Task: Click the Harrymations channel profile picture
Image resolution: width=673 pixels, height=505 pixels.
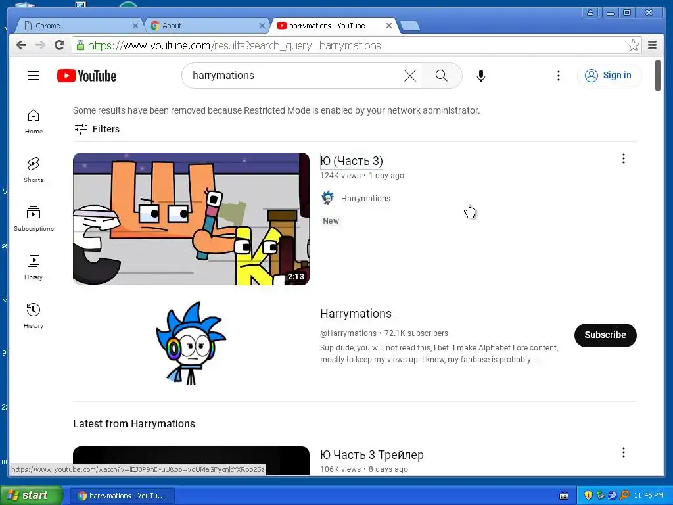Action: pyautogui.click(x=191, y=343)
